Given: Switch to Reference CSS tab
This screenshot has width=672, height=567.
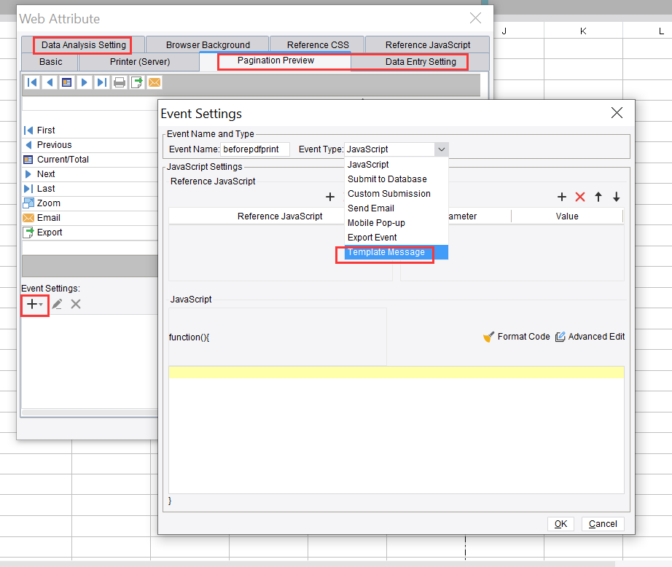Looking at the screenshot, I should 318,45.
